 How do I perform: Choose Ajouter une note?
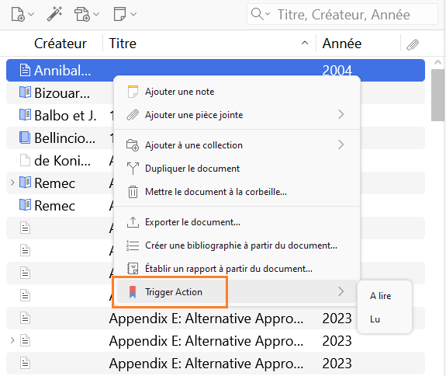click(237, 92)
